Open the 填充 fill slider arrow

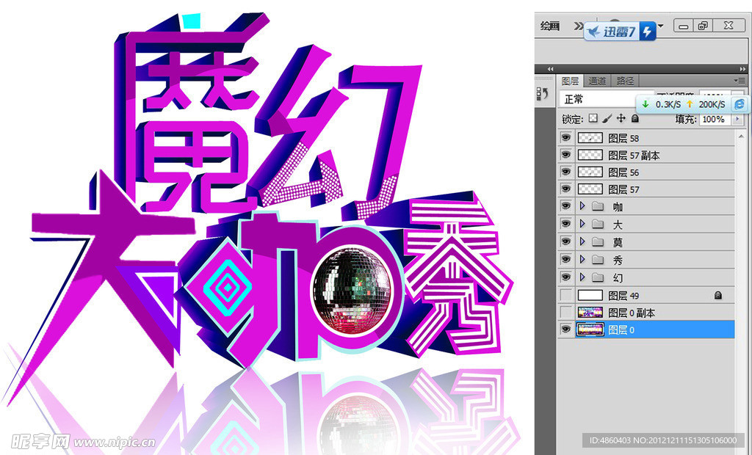click(738, 119)
